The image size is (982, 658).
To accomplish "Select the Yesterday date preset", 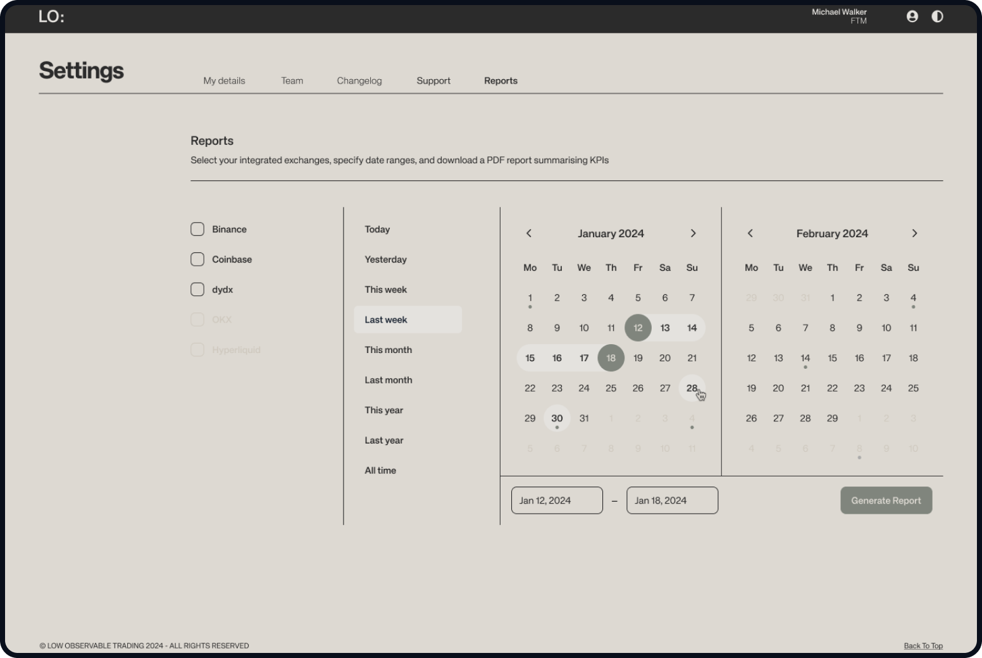I will [x=385, y=259].
